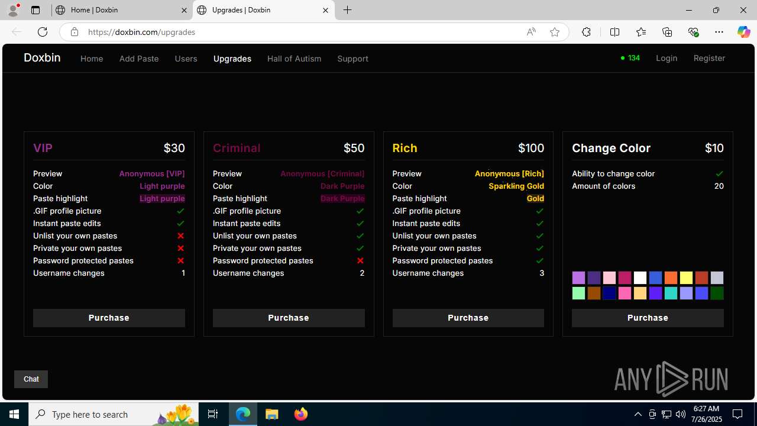This screenshot has height=426, width=757.
Task: Open the Extensions puzzle icon
Action: click(586, 32)
